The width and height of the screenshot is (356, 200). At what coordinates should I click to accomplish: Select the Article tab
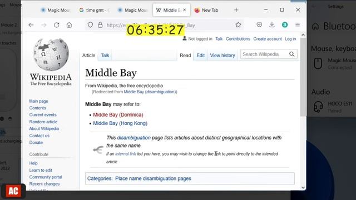pos(88,56)
